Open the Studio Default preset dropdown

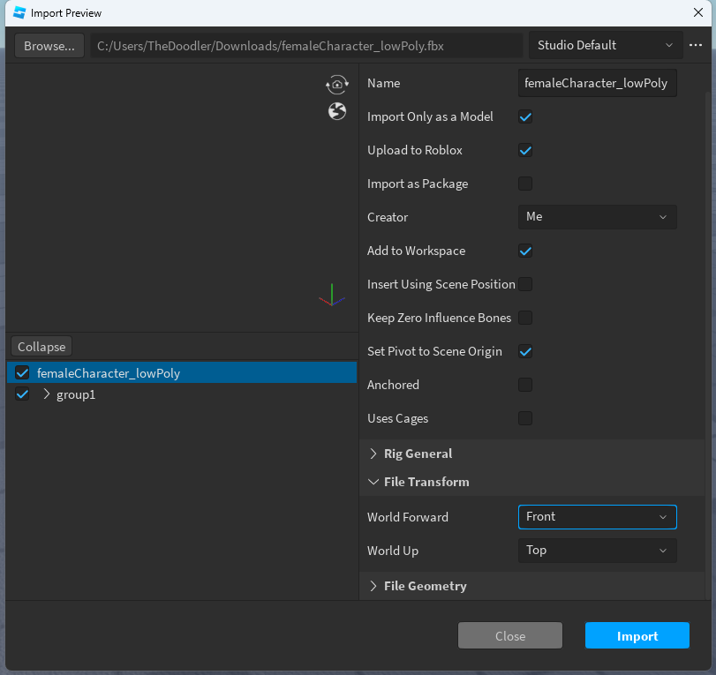click(x=606, y=45)
